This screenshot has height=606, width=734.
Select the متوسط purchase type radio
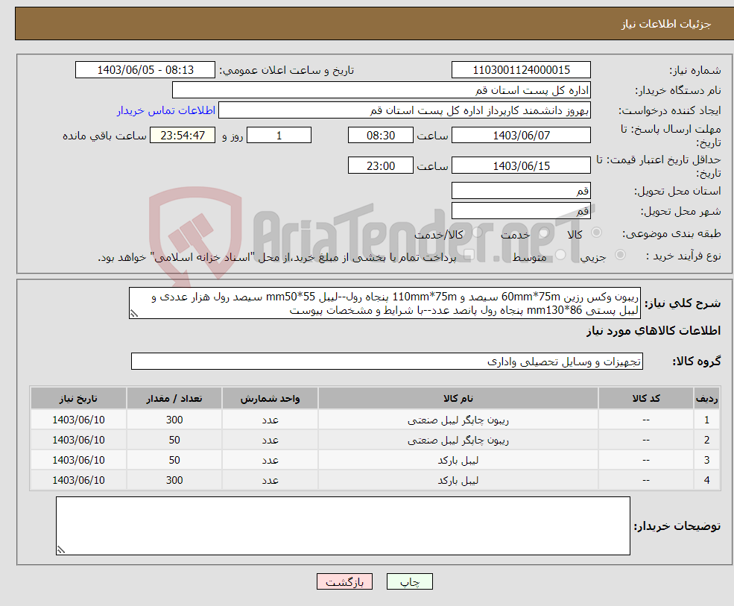pyautogui.click(x=560, y=255)
